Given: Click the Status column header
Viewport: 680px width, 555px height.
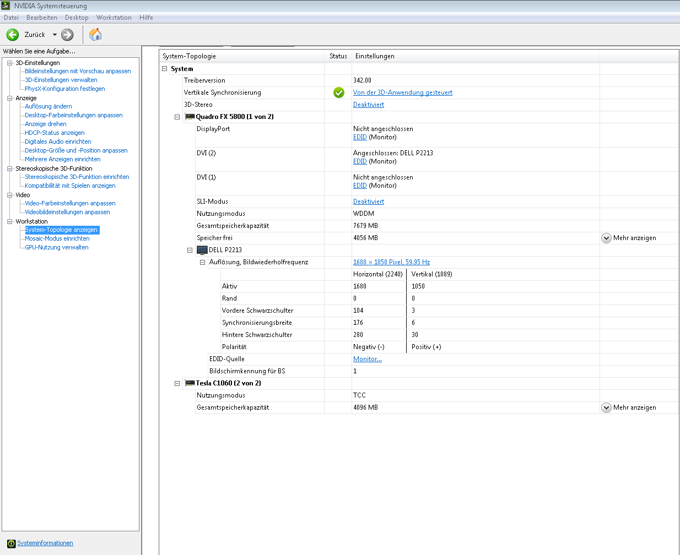Looking at the screenshot, I should (338, 56).
